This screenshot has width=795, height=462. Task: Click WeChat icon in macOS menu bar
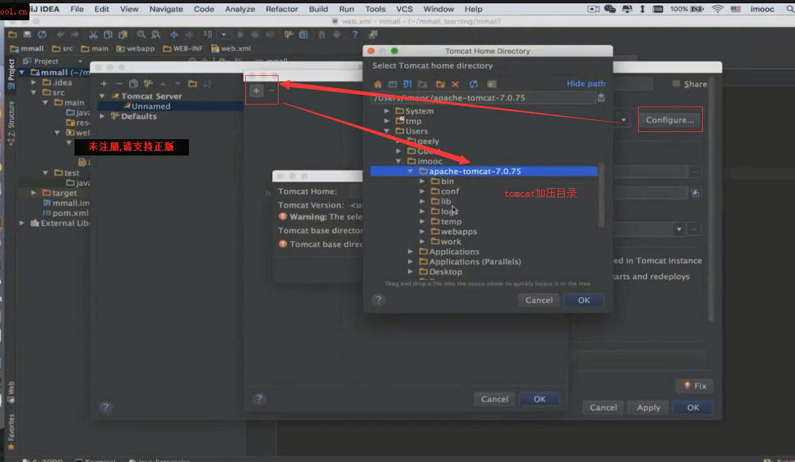pos(610,9)
